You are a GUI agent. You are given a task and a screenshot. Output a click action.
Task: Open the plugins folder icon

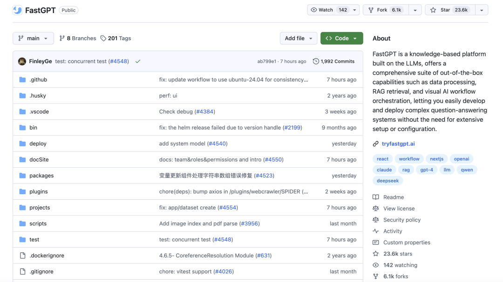22,191
